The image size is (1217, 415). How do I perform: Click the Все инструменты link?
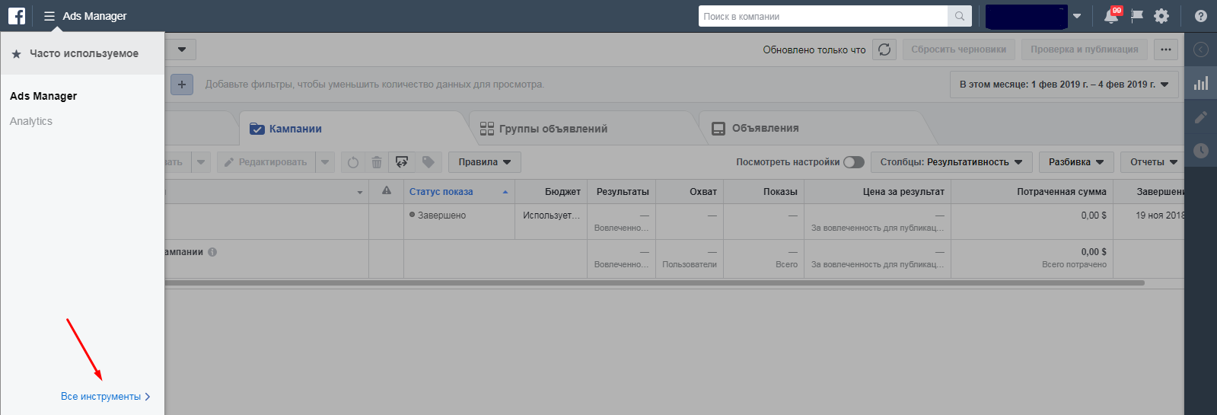(105, 397)
